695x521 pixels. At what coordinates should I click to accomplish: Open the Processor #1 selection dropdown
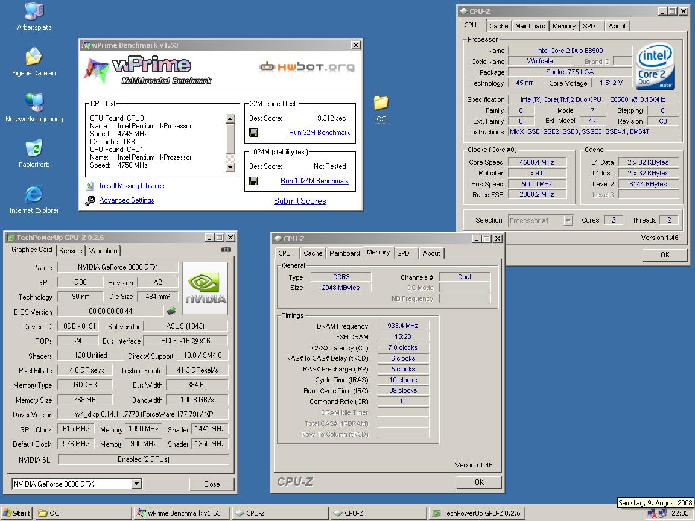pyautogui.click(x=568, y=220)
